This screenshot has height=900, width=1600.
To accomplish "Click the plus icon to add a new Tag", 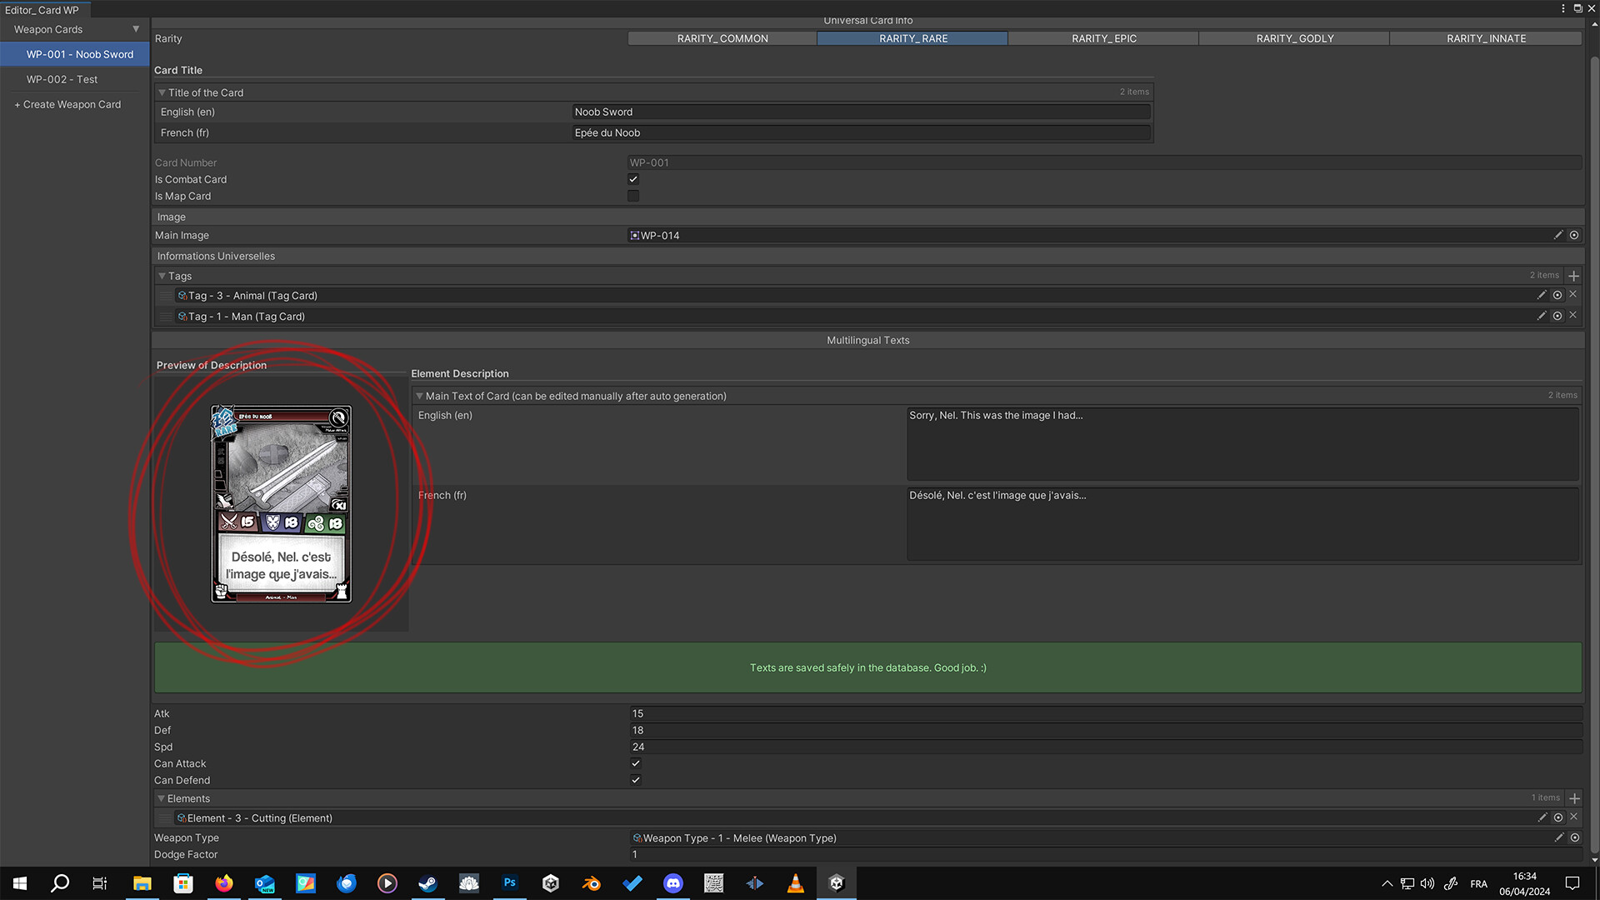I will pos(1574,275).
